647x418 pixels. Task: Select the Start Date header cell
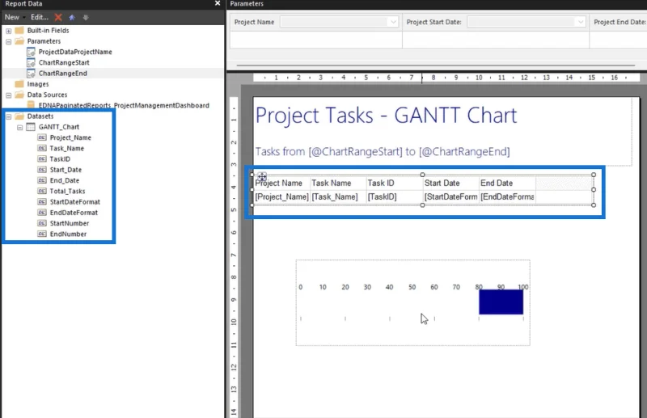pyautogui.click(x=451, y=183)
